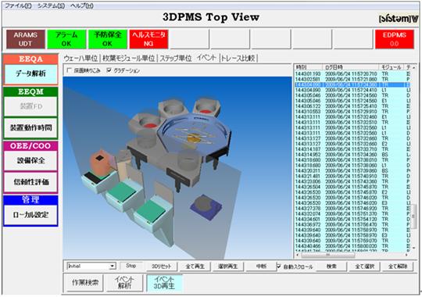
Task: Select the イベント tab
Action: pos(206,58)
